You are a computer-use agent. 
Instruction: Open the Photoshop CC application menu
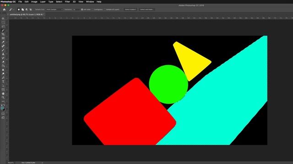(8, 2)
